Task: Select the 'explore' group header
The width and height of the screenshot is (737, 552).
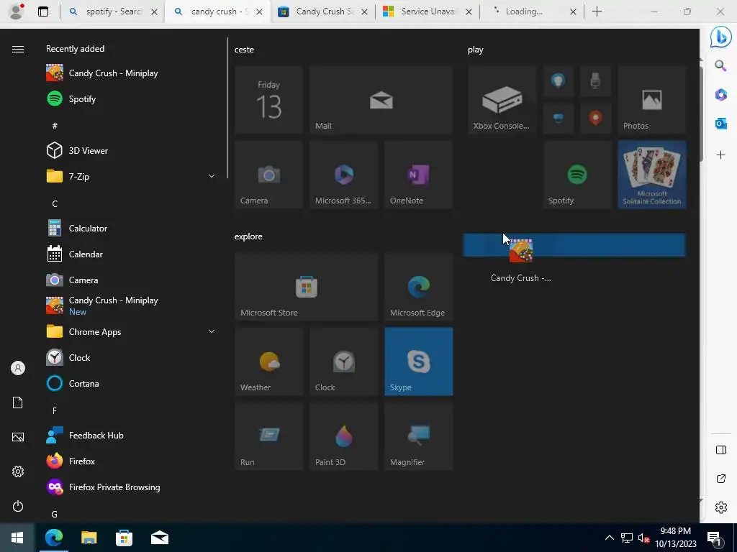Action: [x=248, y=236]
